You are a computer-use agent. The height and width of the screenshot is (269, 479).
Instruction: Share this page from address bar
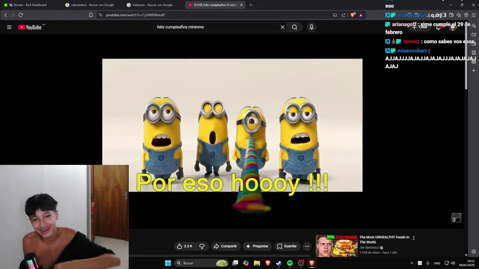[x=344, y=15]
